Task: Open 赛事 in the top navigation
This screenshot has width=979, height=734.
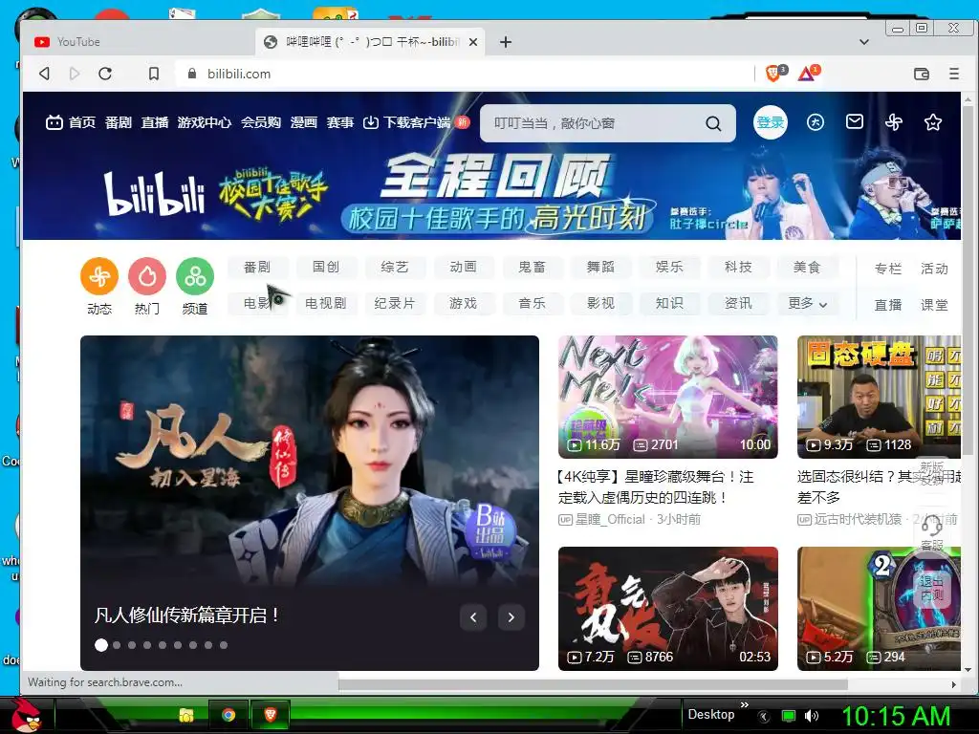Action: click(340, 122)
